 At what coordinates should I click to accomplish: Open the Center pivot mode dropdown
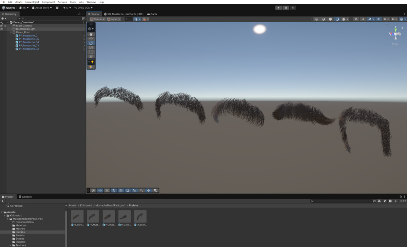pyautogui.click(x=97, y=19)
